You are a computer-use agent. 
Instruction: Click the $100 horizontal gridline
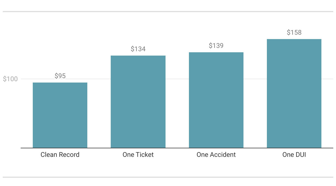click(177, 79)
